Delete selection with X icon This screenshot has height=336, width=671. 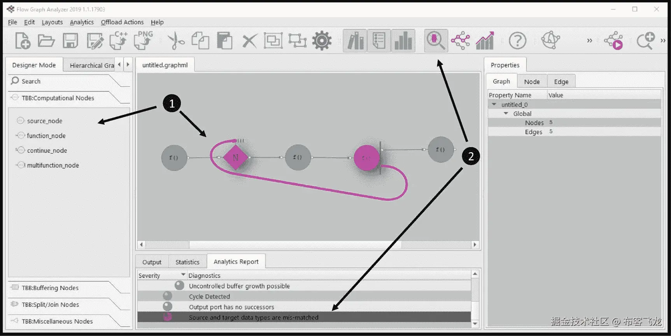pyautogui.click(x=249, y=41)
